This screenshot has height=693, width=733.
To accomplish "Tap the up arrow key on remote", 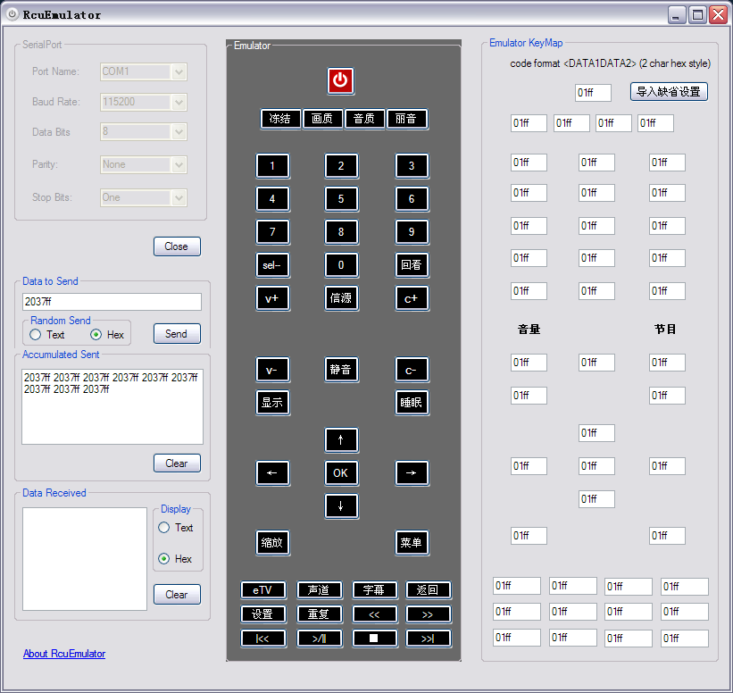I will tap(341, 439).
